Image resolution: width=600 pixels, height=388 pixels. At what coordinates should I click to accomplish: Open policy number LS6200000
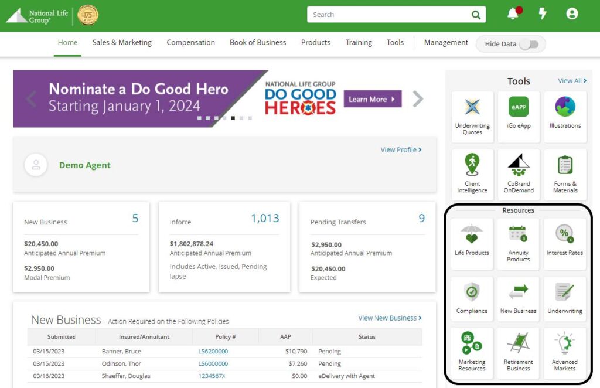click(213, 352)
